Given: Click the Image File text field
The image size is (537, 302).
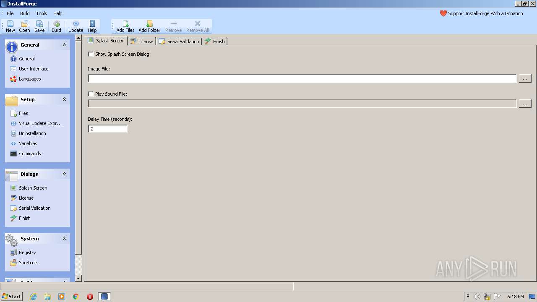Looking at the screenshot, I should pos(302,78).
